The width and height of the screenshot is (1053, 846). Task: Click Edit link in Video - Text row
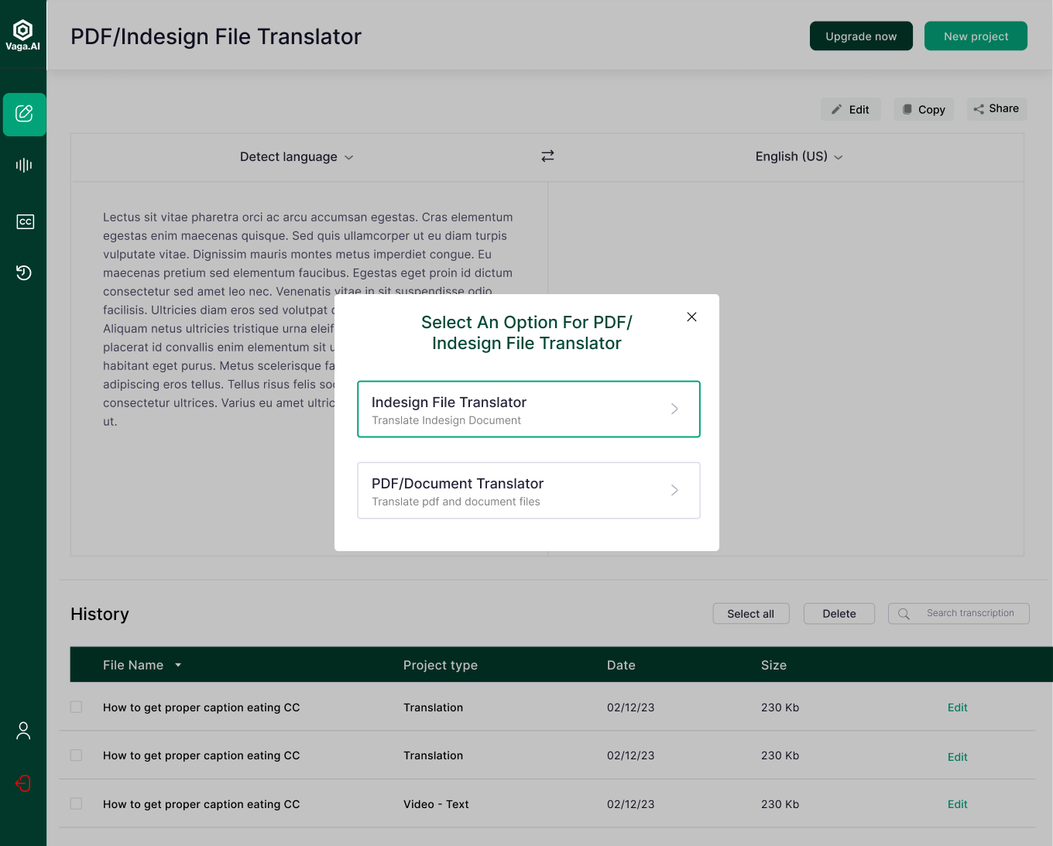[958, 804]
